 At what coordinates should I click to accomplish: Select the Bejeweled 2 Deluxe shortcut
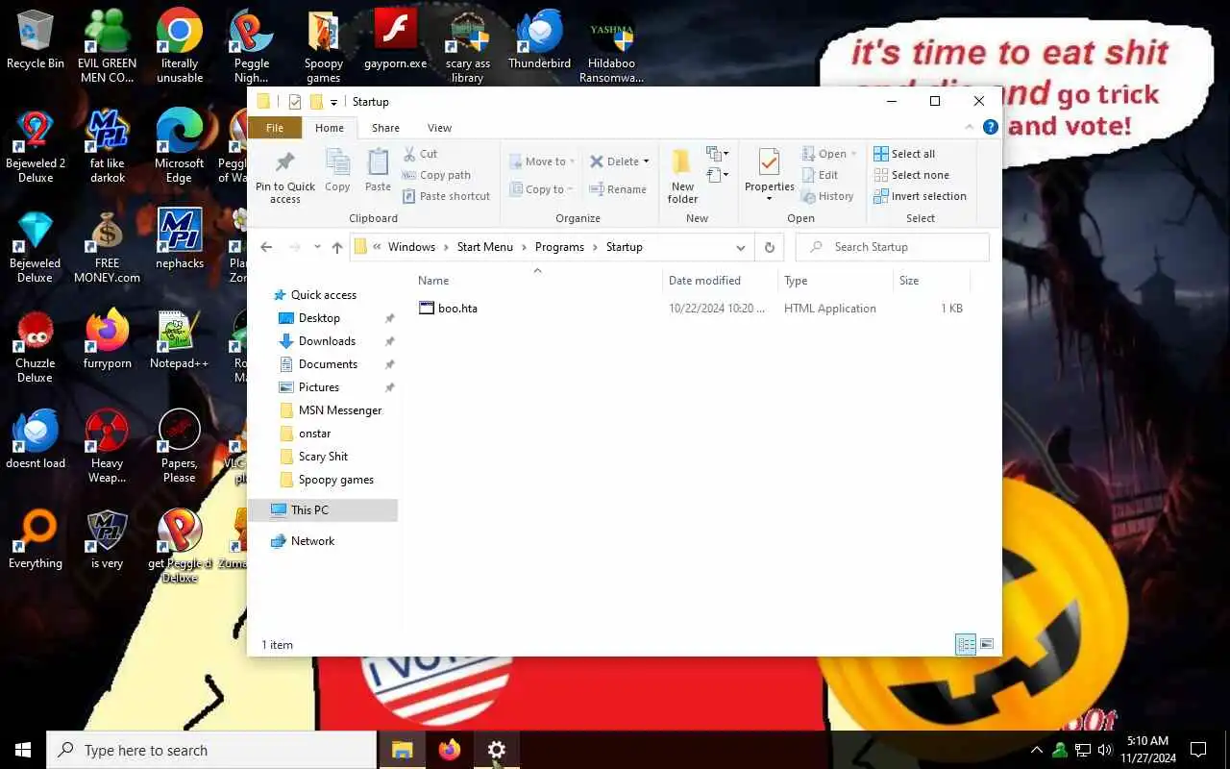36,147
